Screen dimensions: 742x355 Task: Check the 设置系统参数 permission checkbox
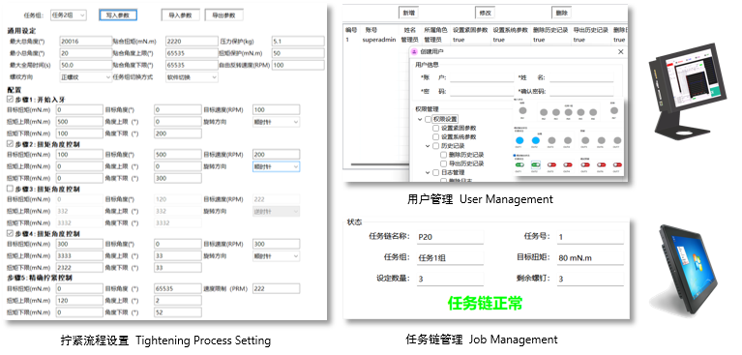[436, 136]
